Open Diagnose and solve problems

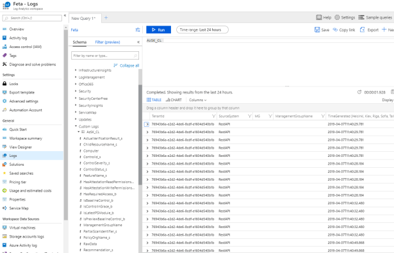(x=33, y=65)
